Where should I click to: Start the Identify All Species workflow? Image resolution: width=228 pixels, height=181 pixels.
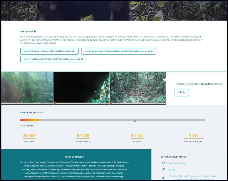tap(49, 51)
